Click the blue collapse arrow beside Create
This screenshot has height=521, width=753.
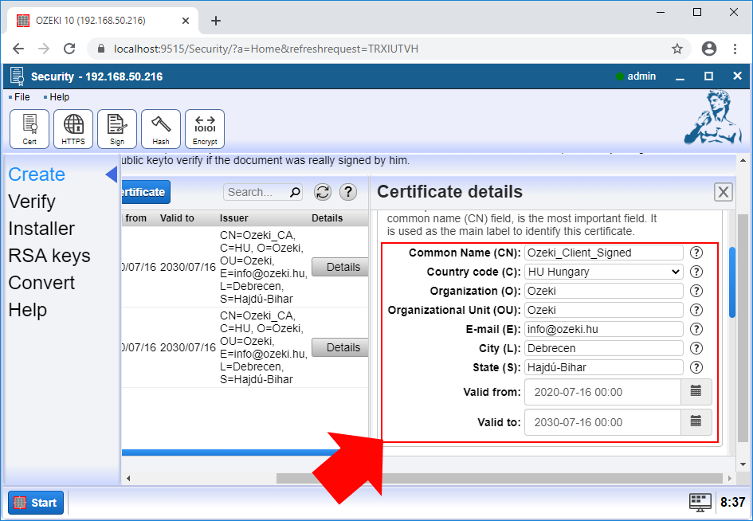112,174
